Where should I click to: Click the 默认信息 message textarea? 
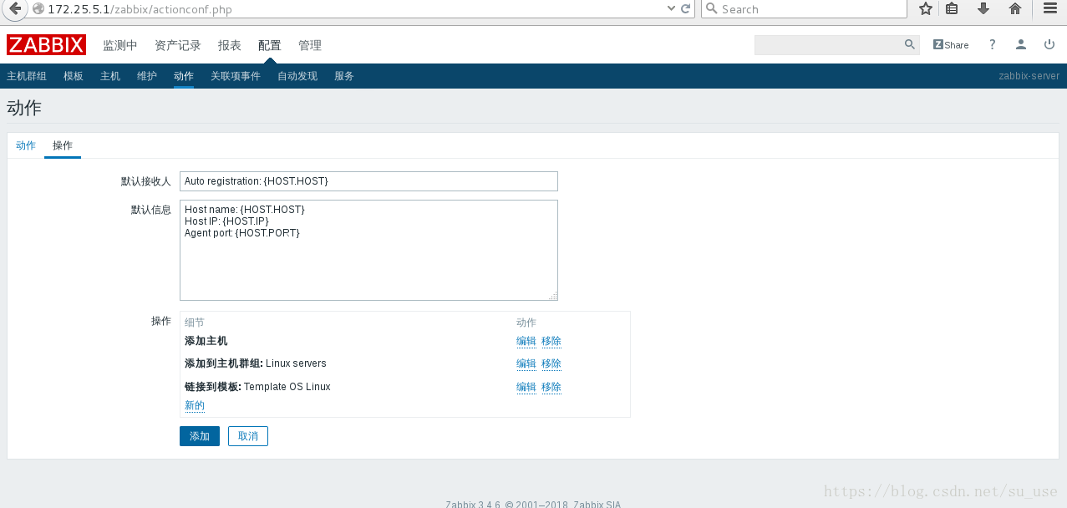click(368, 250)
